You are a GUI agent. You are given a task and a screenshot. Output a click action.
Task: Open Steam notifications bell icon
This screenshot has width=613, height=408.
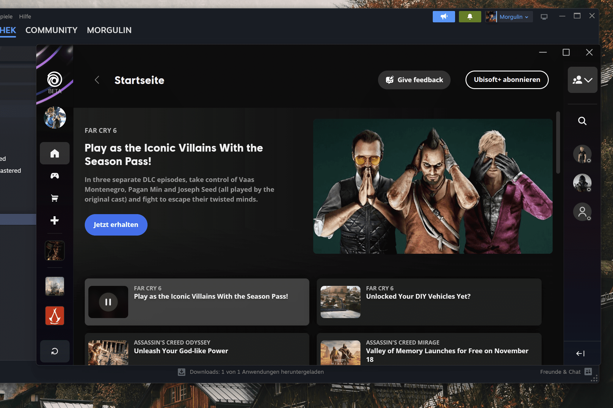tap(470, 17)
